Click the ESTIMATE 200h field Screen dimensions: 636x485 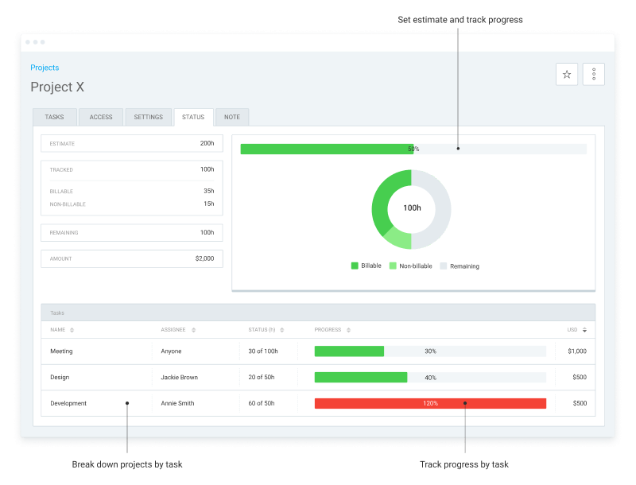(x=132, y=144)
